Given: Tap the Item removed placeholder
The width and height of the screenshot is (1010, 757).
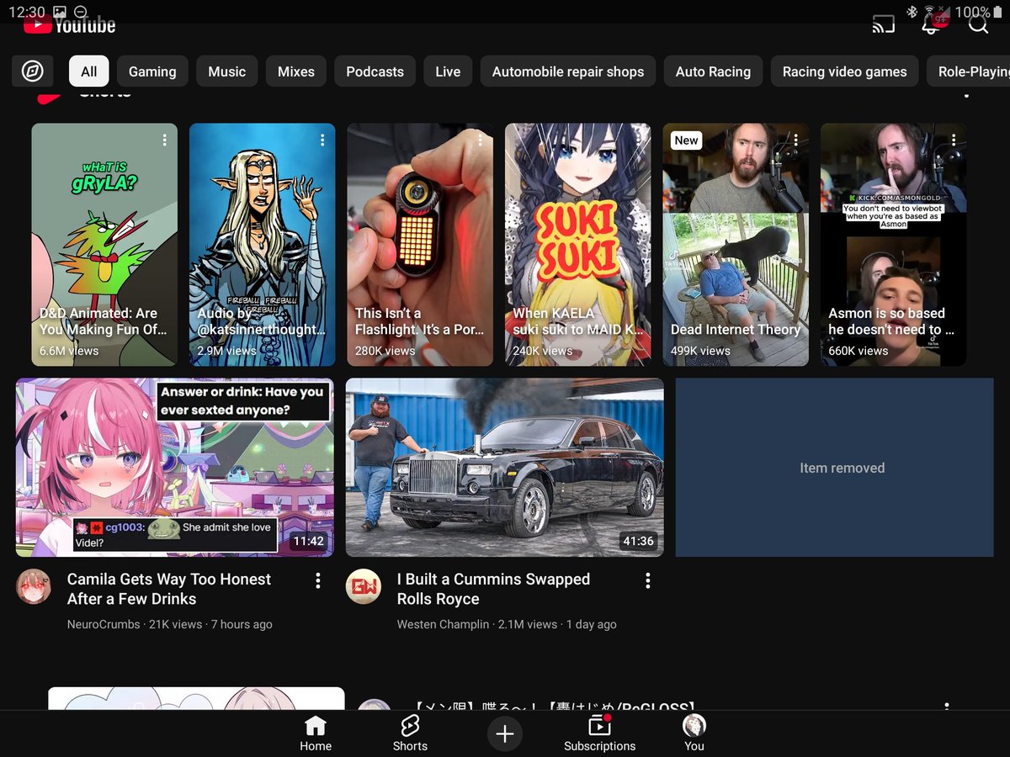Looking at the screenshot, I should (x=835, y=468).
